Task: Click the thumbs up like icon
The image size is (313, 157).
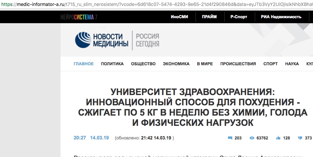Action: pyautogui.click(x=278, y=138)
